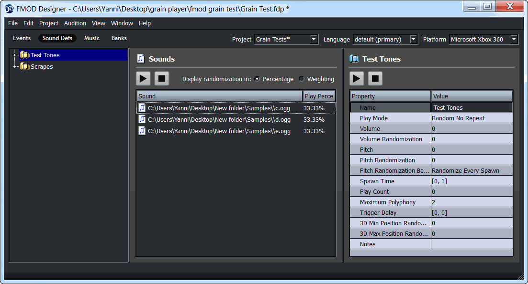Select the c.ogg sound row
The width and height of the screenshot is (528, 284).
coord(236,108)
